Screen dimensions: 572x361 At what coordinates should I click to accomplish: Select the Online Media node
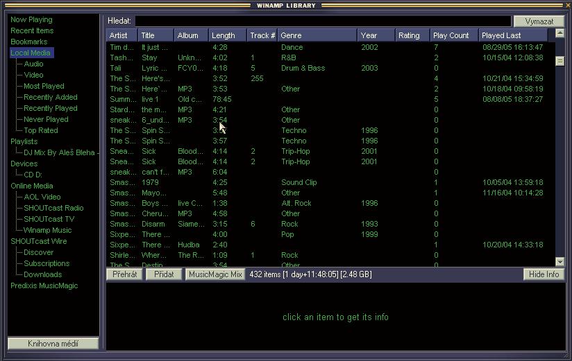(32, 186)
